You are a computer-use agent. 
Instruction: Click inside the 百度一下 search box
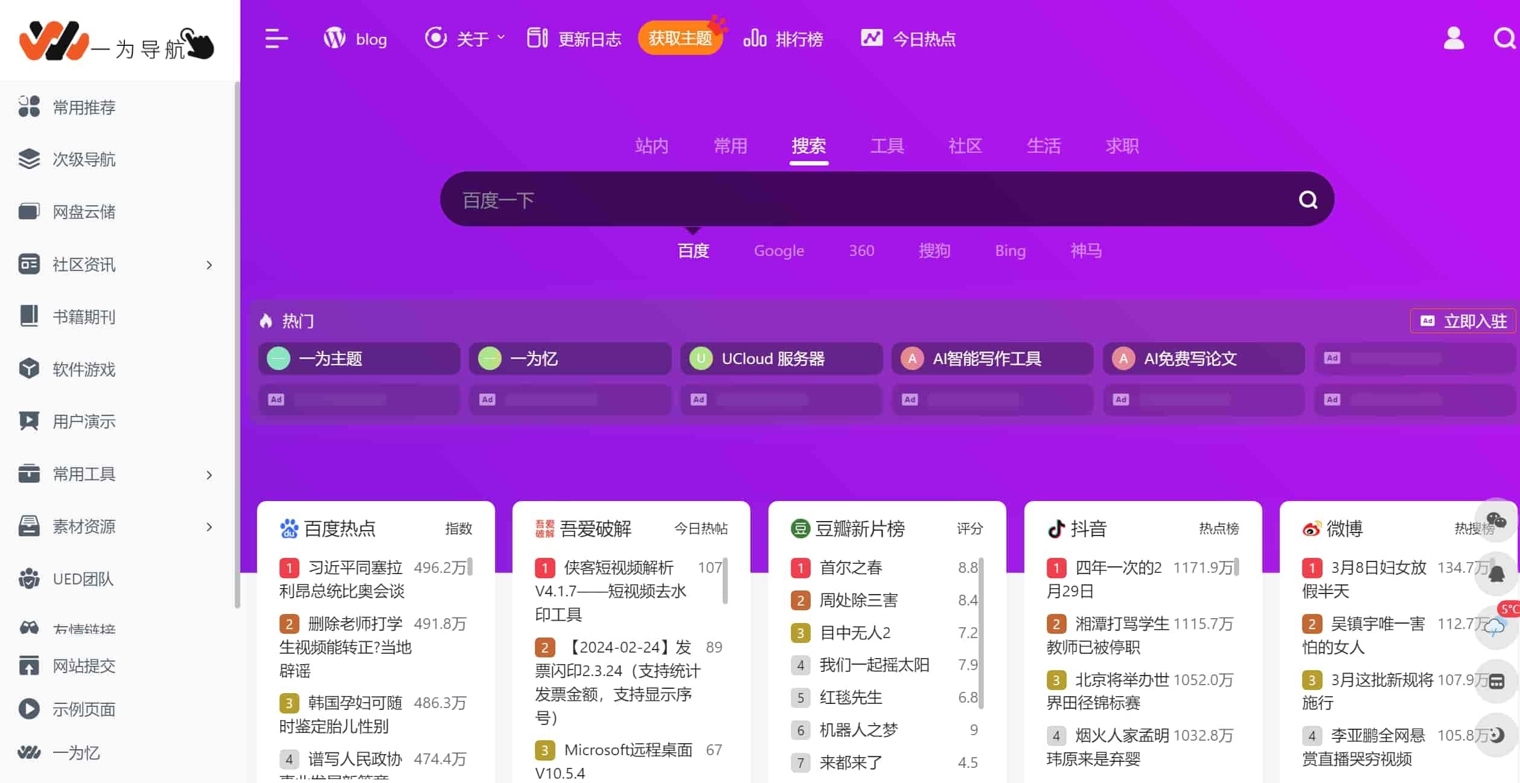785,199
